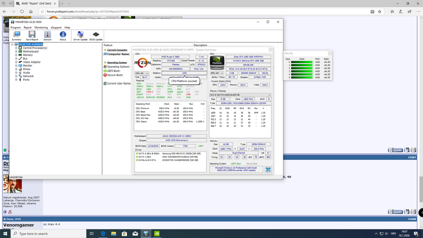Image resolution: width=423 pixels, height=238 pixels.
Task: Launch BIOS Update from the toolbar
Action: click(96, 35)
